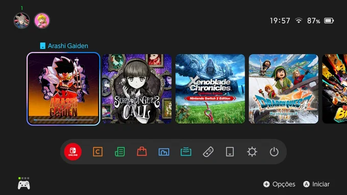The width and height of the screenshot is (347, 195).
Task: Select the first user profile avatar
Action: [x=21, y=21]
